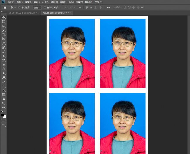Select the History Brush tool
This screenshot has height=154, width=190.
tap(4, 60)
